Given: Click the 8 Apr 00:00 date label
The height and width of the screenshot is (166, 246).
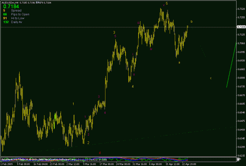Looking at the screenshot, I should click(x=155, y=164).
